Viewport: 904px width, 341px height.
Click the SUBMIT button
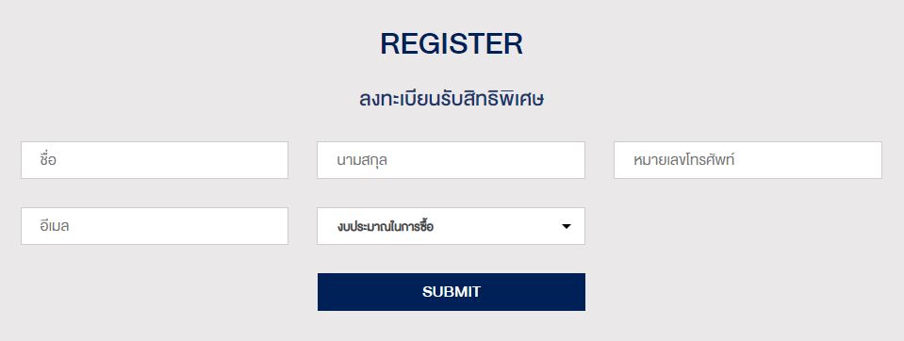(451, 292)
